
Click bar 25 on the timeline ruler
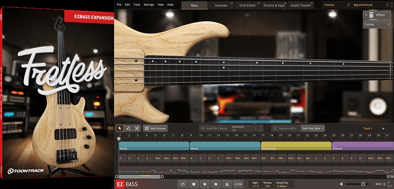334,135
